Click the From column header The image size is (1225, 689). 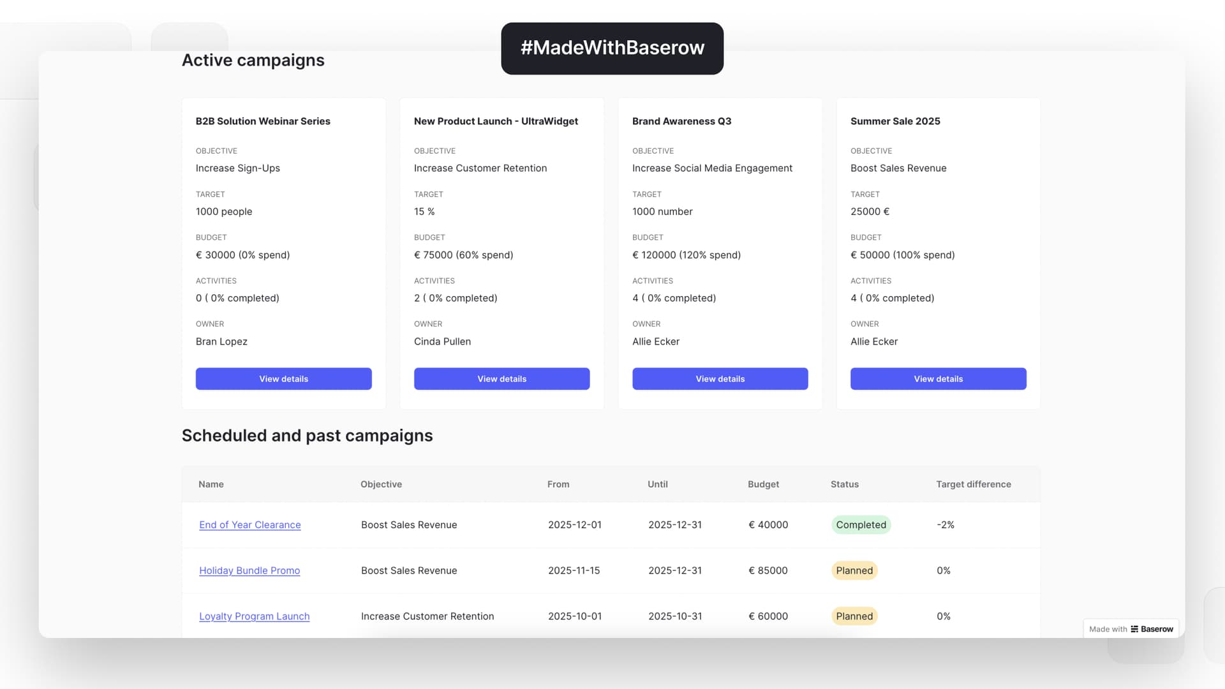tap(558, 484)
